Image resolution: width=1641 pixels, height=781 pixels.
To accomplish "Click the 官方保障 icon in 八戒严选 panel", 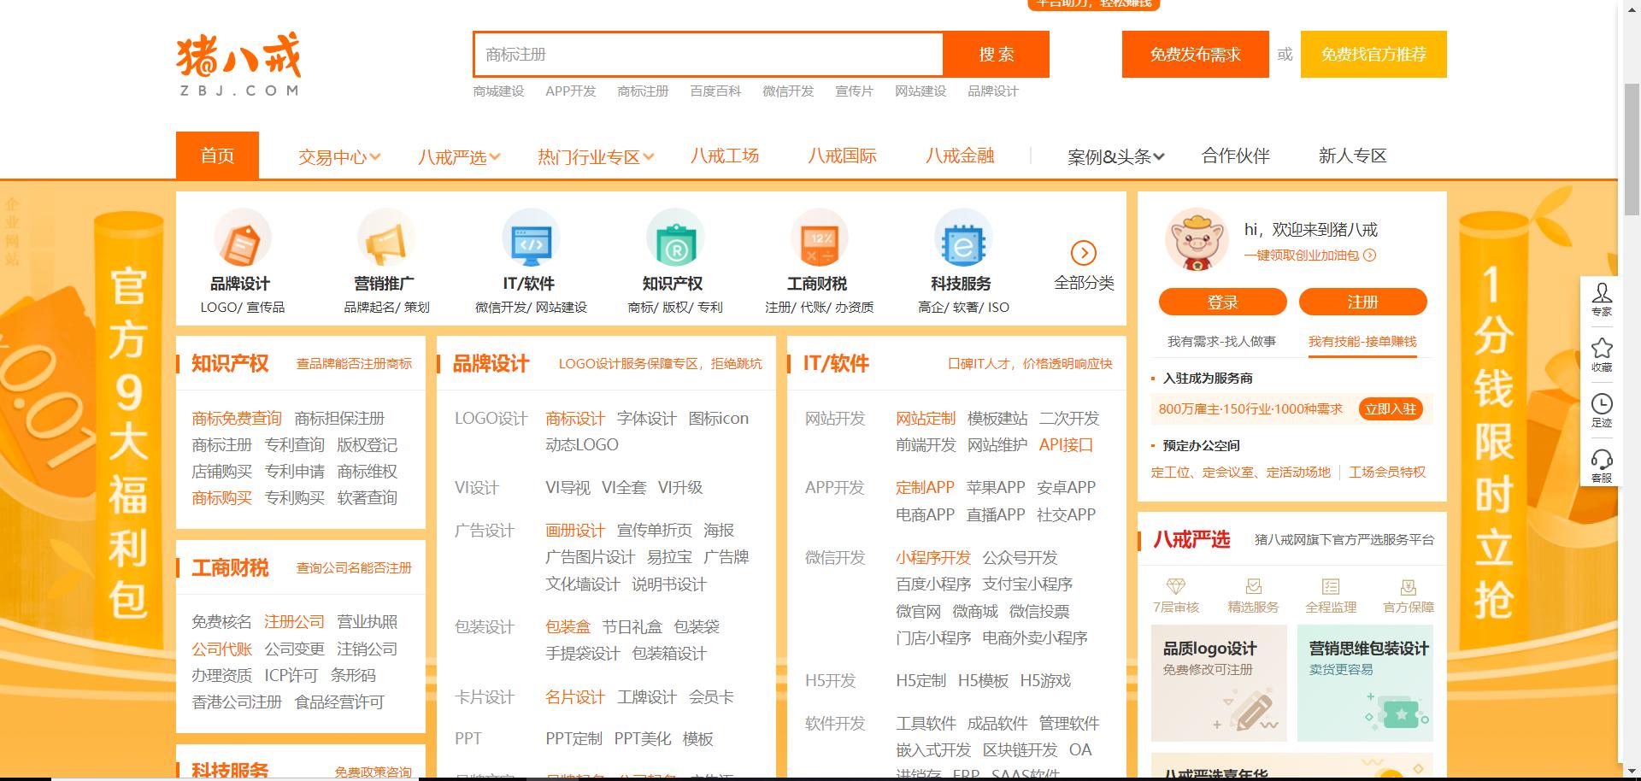I will click(1407, 588).
